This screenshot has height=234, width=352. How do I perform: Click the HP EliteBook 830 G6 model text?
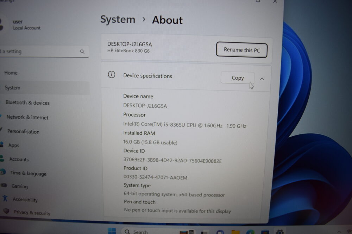pos(128,51)
